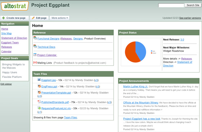Click the image file icon for Eggplant.jpg
The width and height of the screenshot is (202, 132).
coord(39,80)
